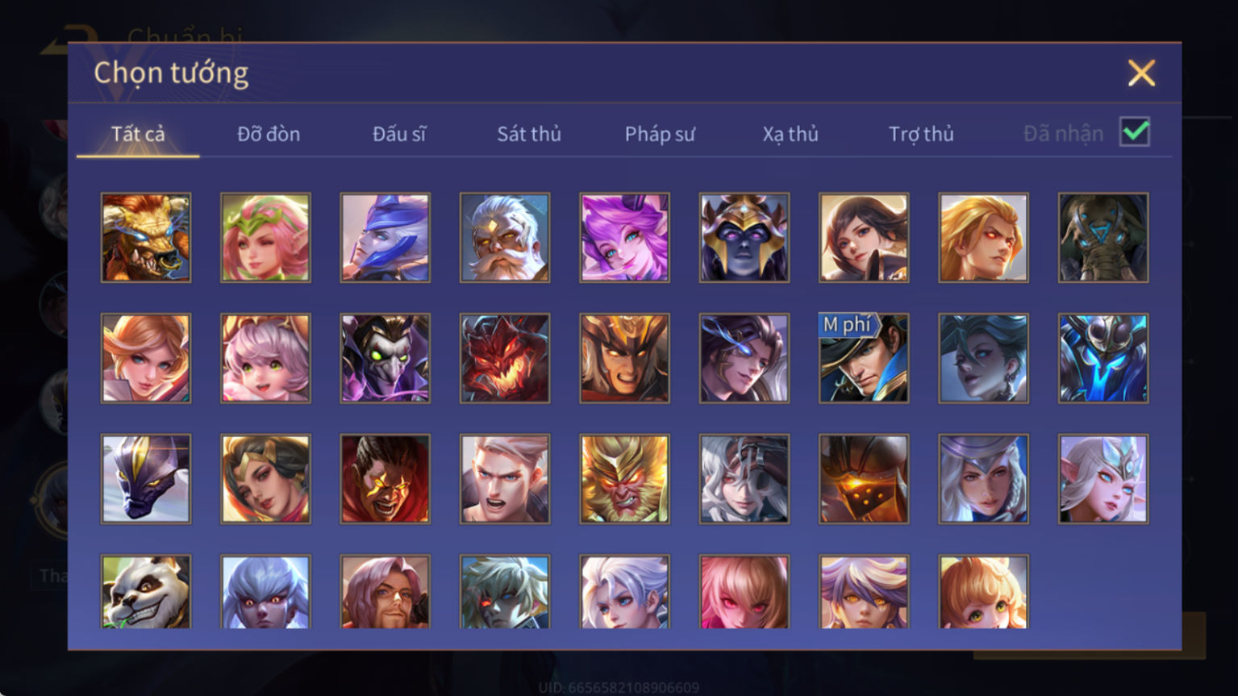Select the purple-haired girl with horns
This screenshot has width=1238, height=696.
624,237
